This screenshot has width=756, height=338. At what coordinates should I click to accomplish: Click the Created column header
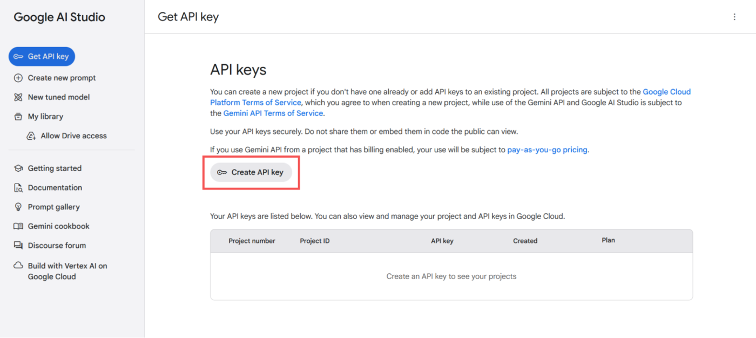pyautogui.click(x=525, y=241)
